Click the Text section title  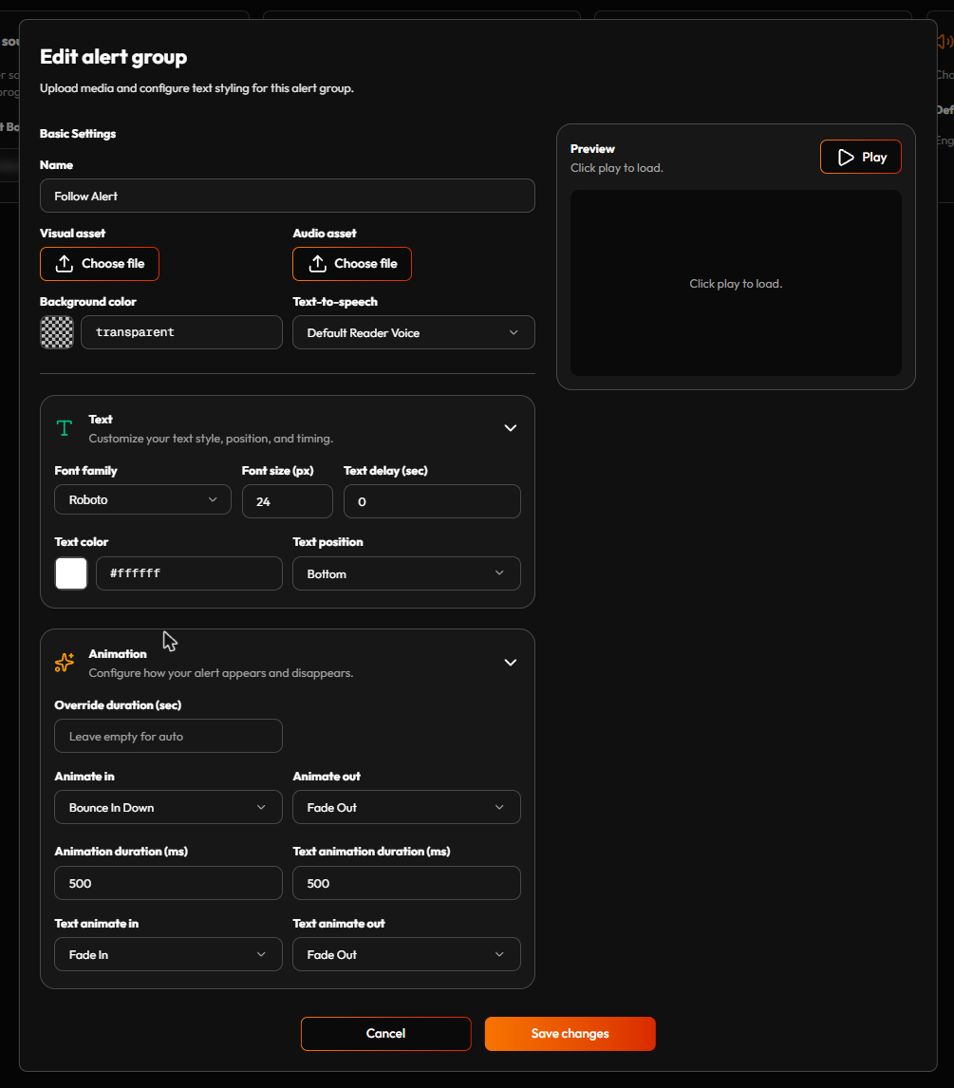[x=101, y=419]
